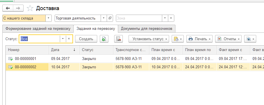Click the Статус column header
Screen dimensions: 264x105
pos(96,50)
